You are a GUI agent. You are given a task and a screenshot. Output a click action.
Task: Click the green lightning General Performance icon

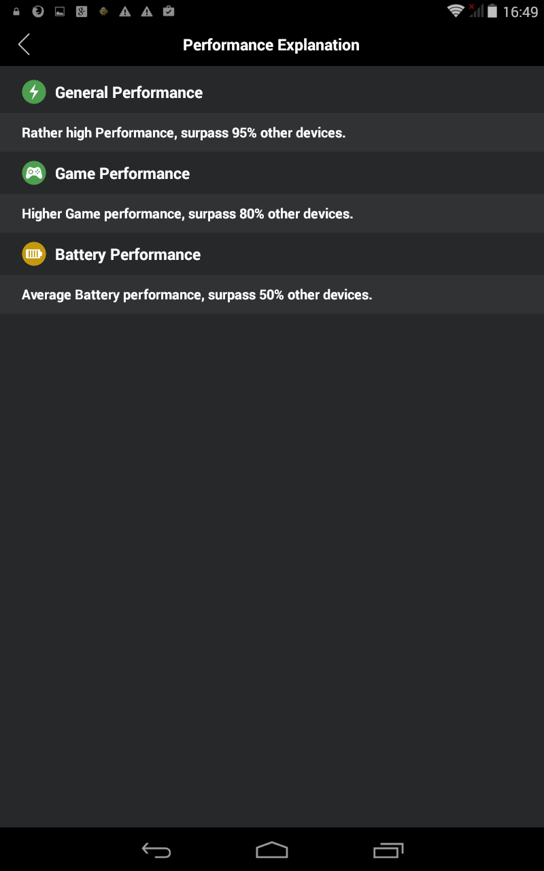click(34, 92)
